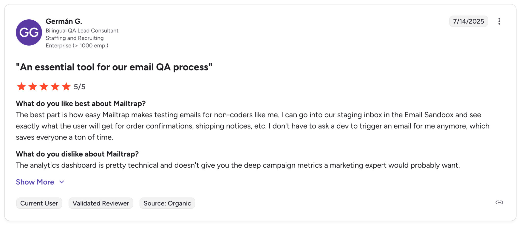Click the Source: Organic tag
Screen dimensions: 521x226
[x=167, y=203]
